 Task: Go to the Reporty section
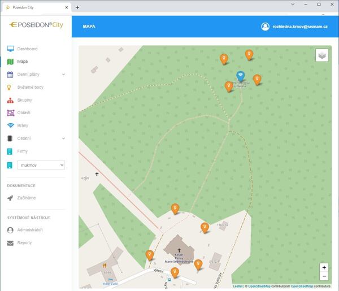(x=24, y=243)
